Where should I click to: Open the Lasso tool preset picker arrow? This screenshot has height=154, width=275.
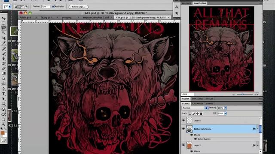tap(9, 7)
